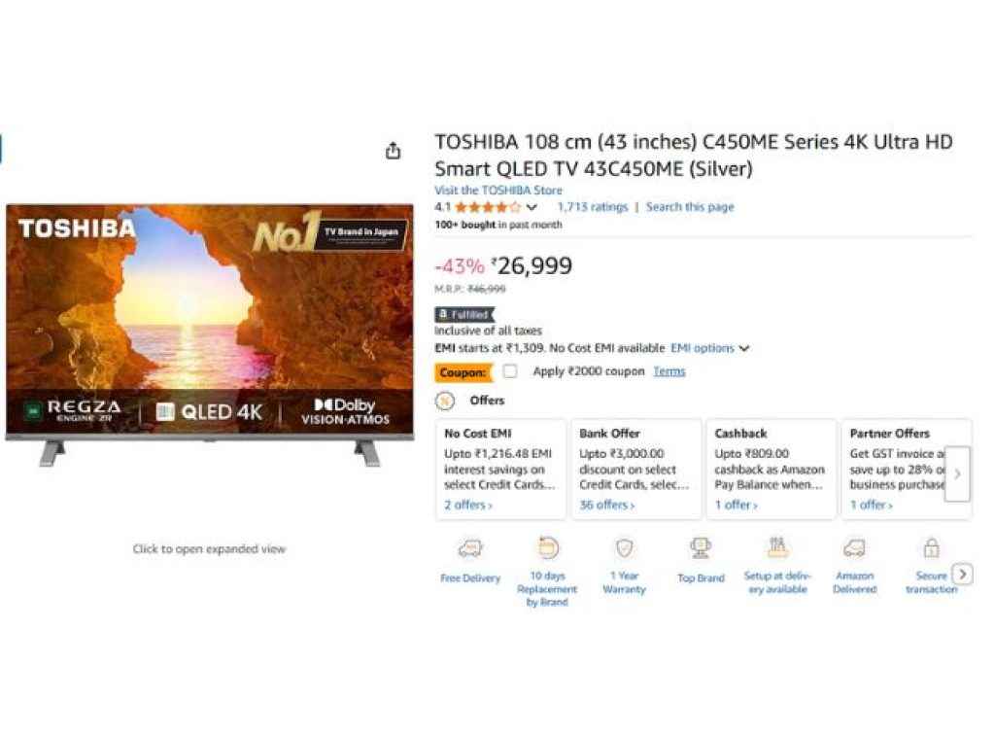View 36 offers under Bank Offer

pos(606,506)
